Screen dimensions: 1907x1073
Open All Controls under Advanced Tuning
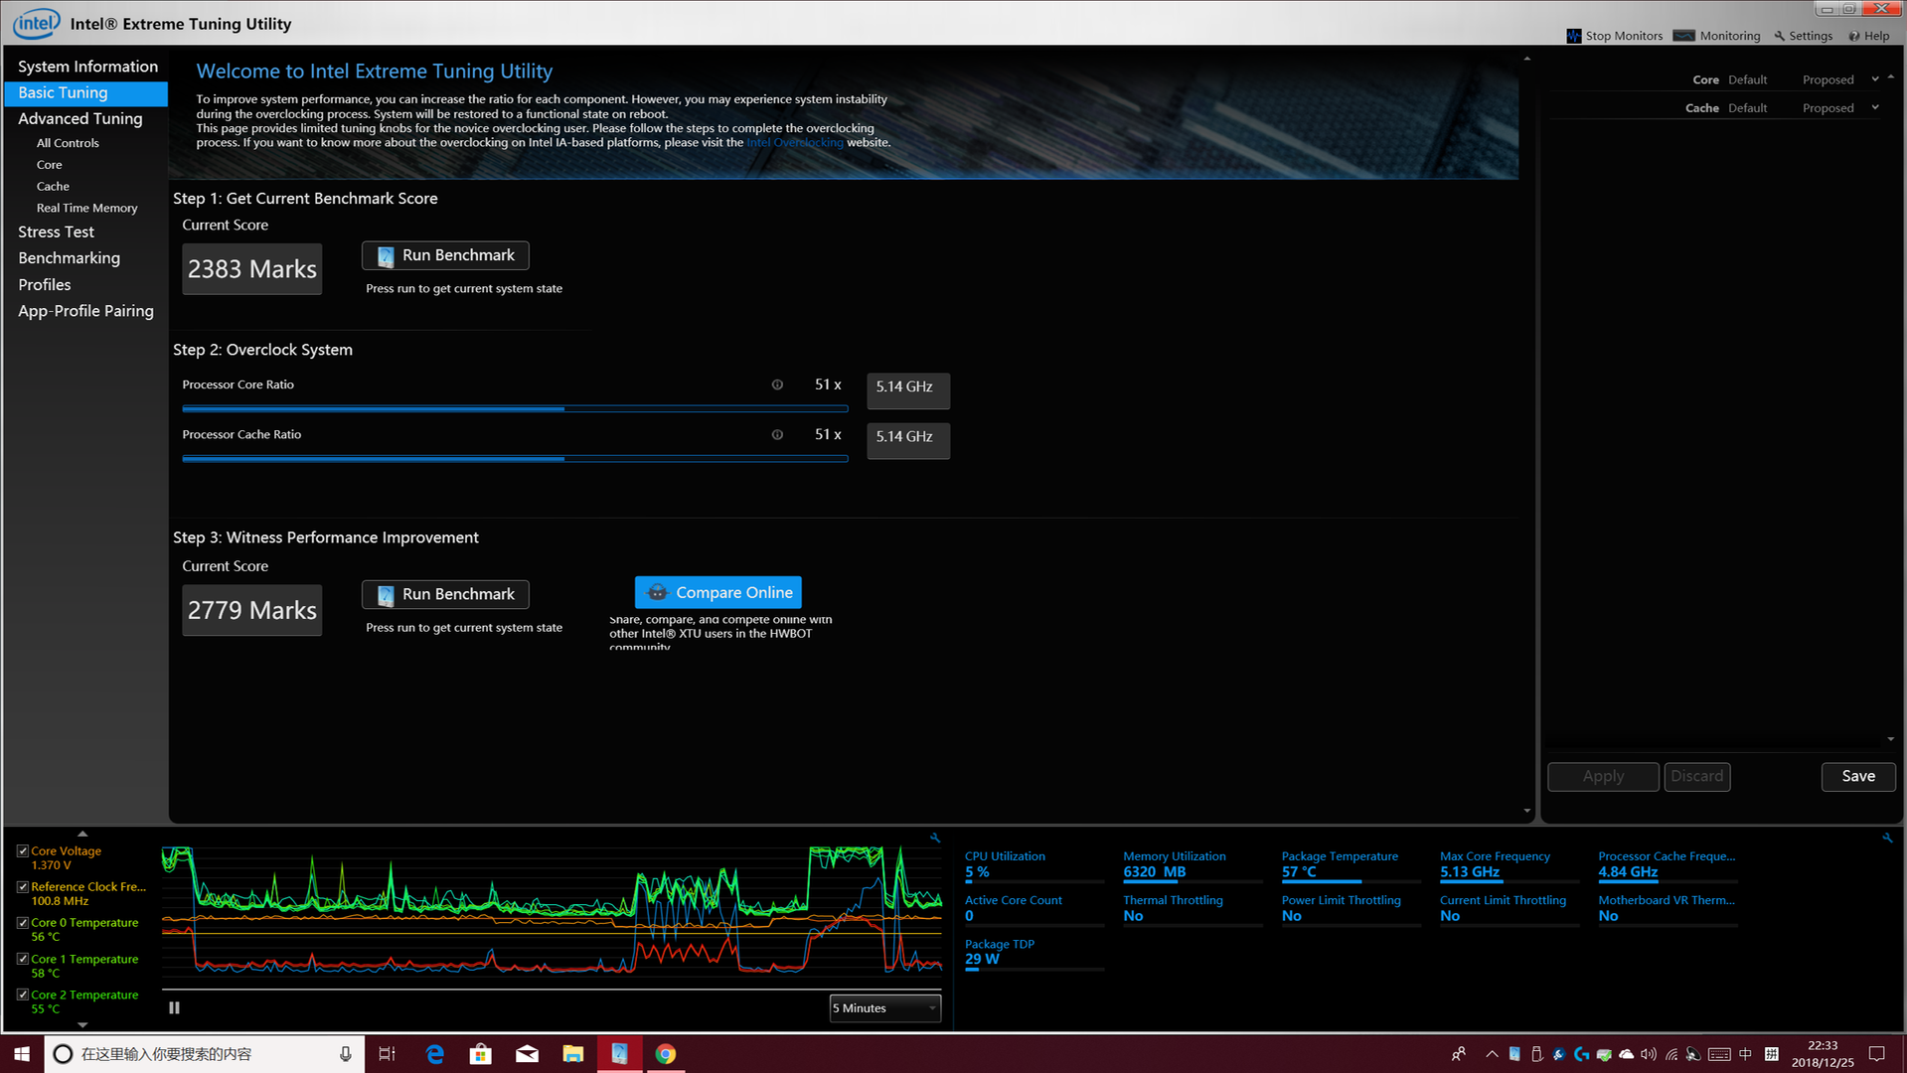[x=68, y=143]
